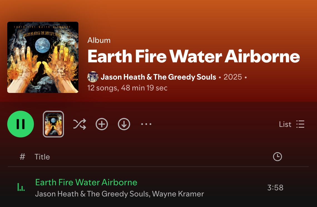The width and height of the screenshot is (317, 207).
Task: Open the three-dot more options menu
Action: [x=146, y=124]
